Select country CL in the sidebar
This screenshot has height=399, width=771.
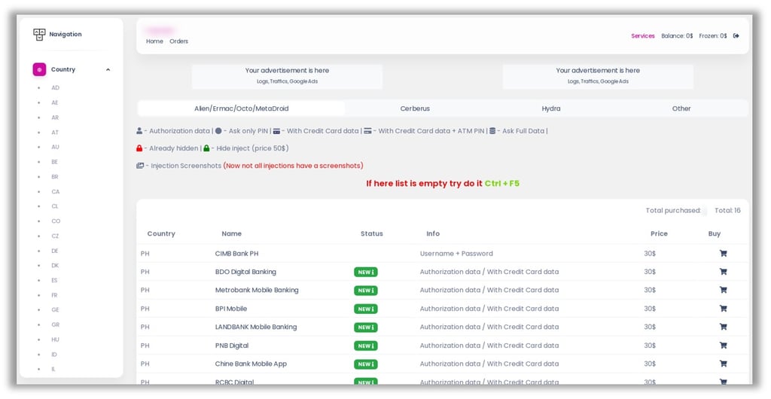(54, 206)
